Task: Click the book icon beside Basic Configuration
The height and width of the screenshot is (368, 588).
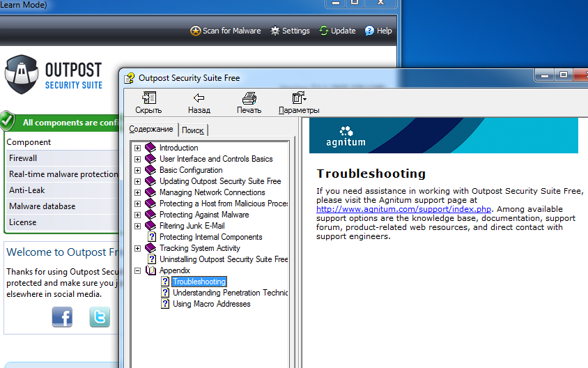Action: [x=150, y=170]
